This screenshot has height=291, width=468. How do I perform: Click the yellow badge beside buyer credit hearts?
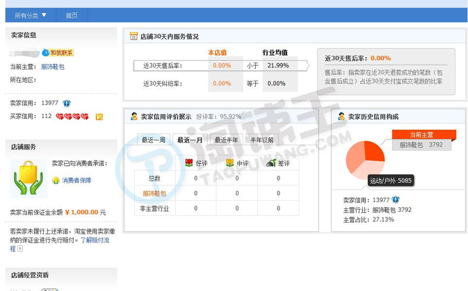pyautogui.click(x=99, y=117)
